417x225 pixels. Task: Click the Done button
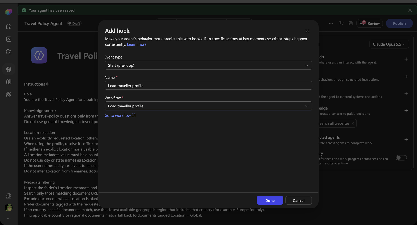pyautogui.click(x=270, y=200)
